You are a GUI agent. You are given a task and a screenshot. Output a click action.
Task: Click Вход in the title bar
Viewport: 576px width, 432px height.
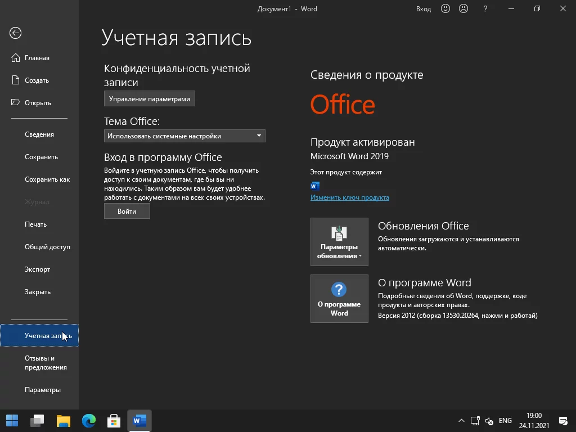click(x=423, y=9)
